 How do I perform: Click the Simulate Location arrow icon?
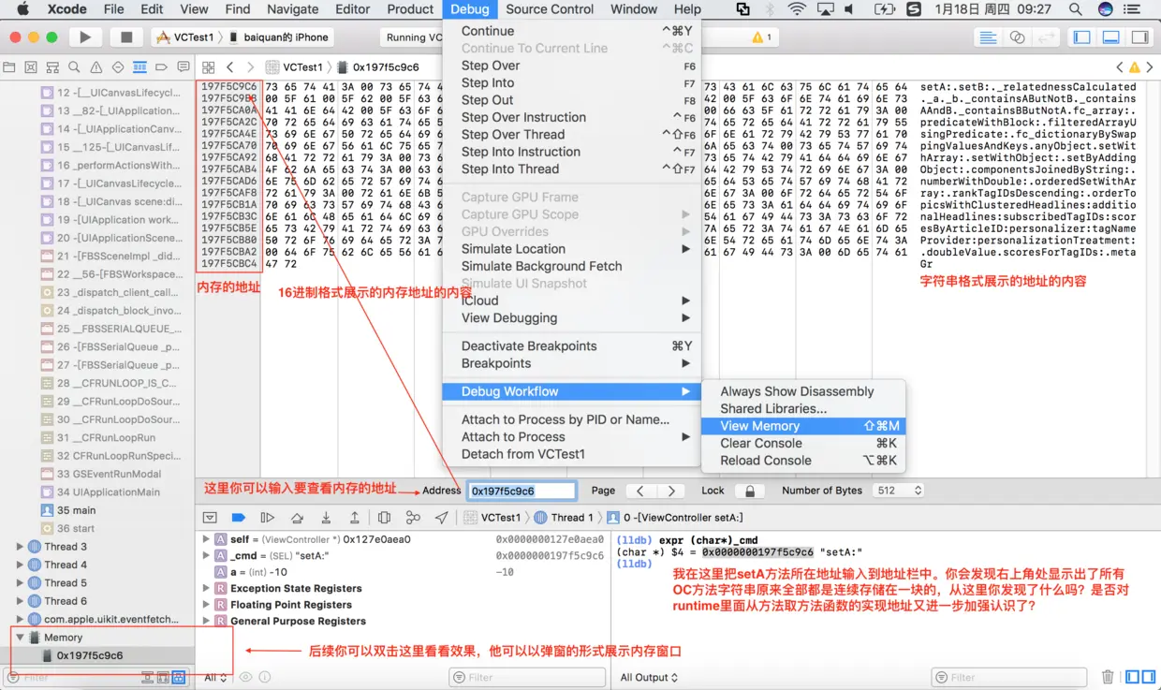(x=442, y=518)
